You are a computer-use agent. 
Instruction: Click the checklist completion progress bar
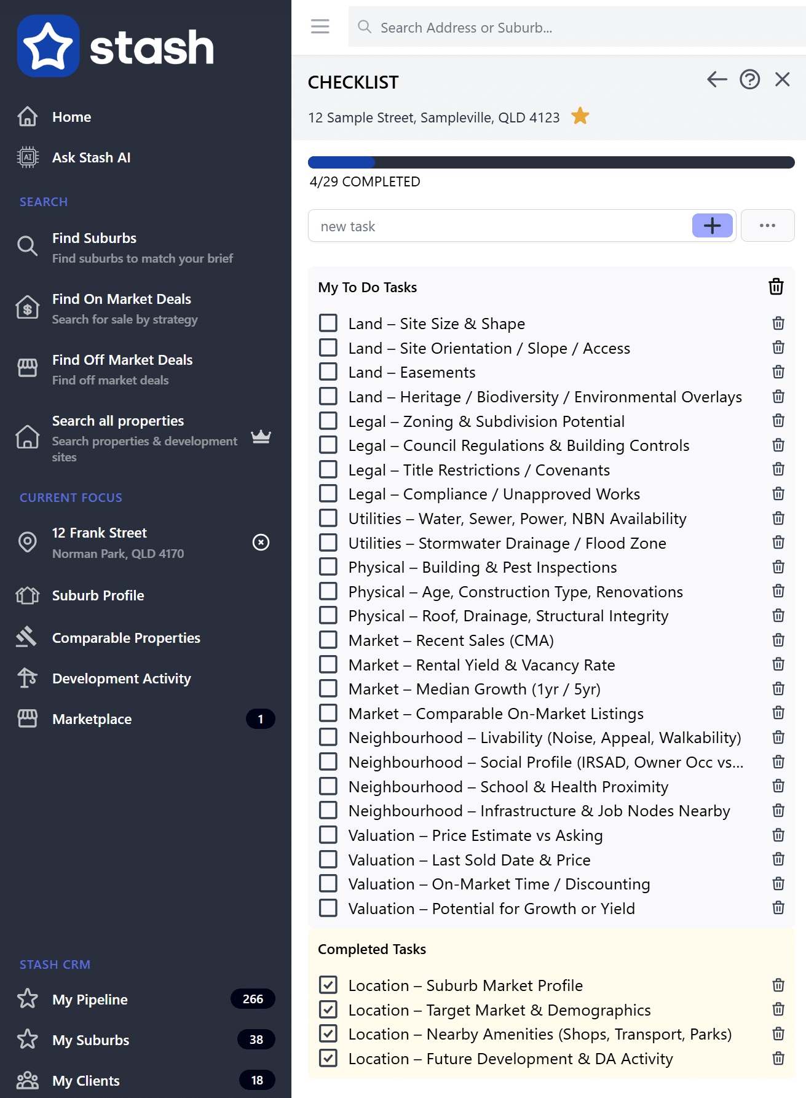click(551, 162)
